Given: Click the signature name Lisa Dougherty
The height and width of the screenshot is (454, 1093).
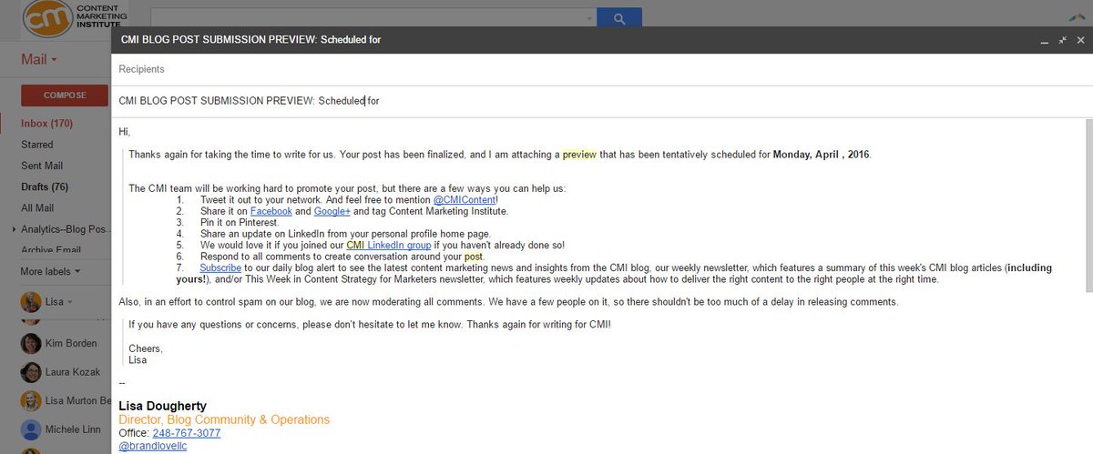Looking at the screenshot, I should pos(163,406).
